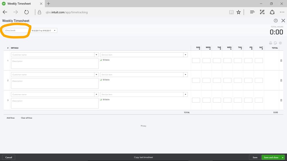Delete line 1 with trash icon
Viewport: 287px width, 161px height.
(281, 61)
